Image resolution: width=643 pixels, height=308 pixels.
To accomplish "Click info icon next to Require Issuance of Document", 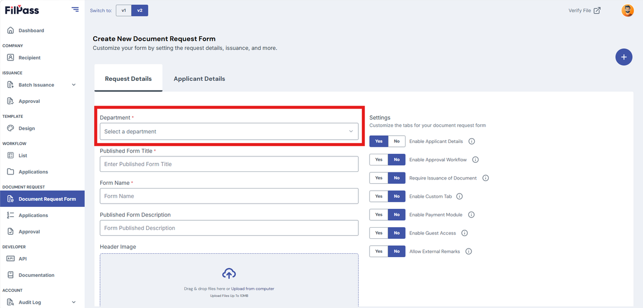I will point(485,178).
